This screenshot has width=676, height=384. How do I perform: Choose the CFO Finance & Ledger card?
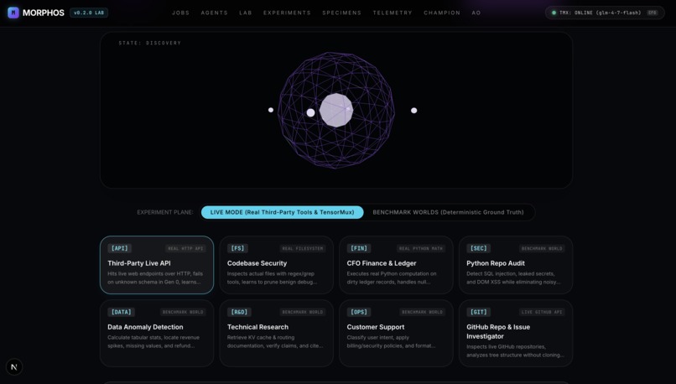click(x=396, y=265)
